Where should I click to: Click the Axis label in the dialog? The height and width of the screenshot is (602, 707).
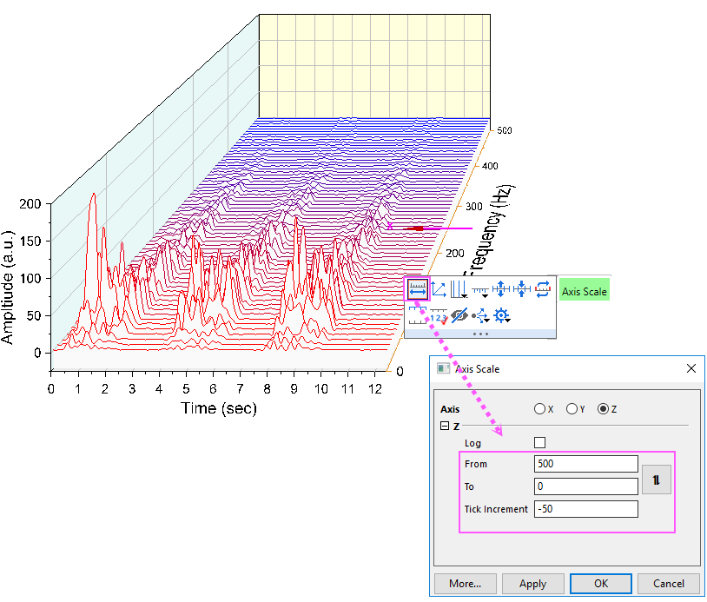point(450,409)
